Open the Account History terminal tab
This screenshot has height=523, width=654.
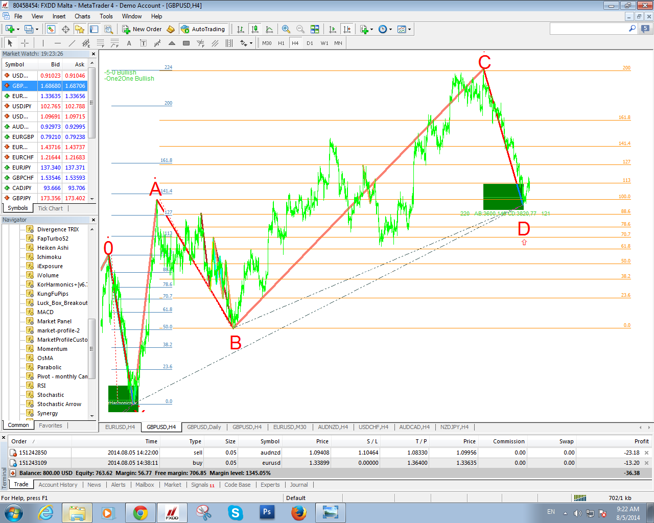coord(58,485)
